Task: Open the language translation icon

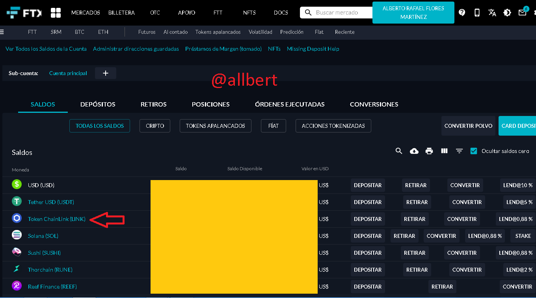Action: pos(492,13)
